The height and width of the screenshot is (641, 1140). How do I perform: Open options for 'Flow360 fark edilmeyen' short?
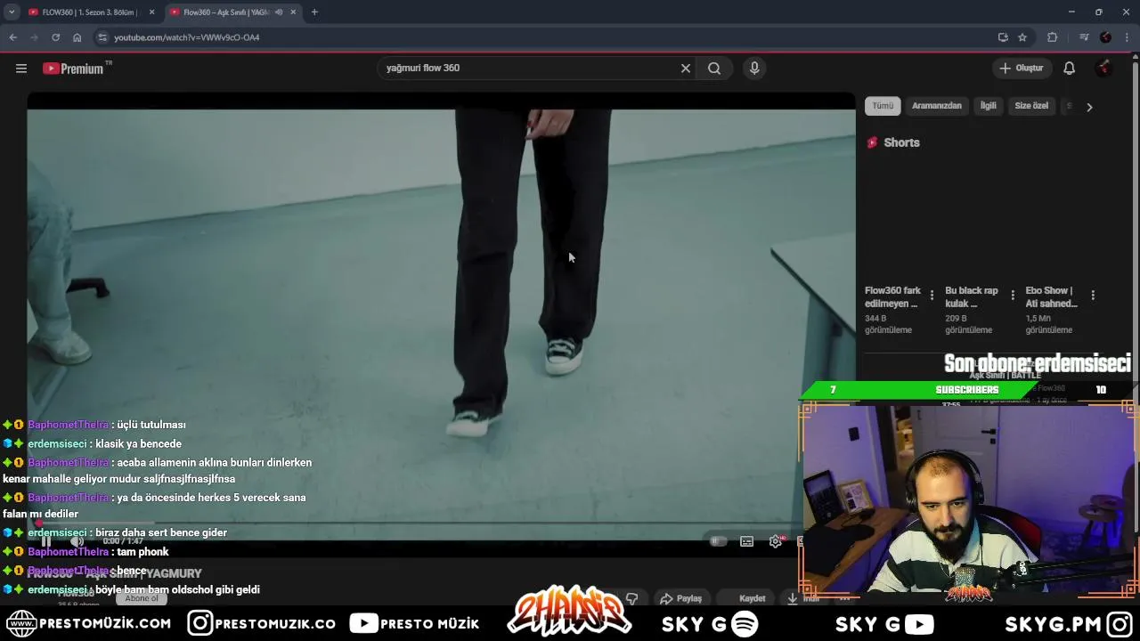(x=932, y=295)
